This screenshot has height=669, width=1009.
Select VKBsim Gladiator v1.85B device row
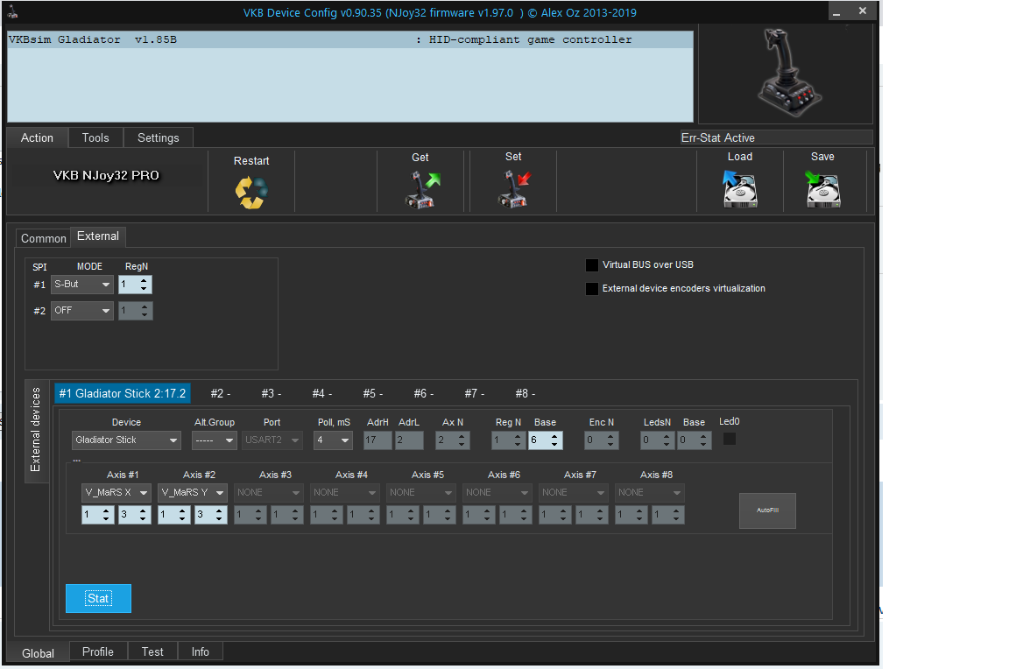tap(350, 40)
